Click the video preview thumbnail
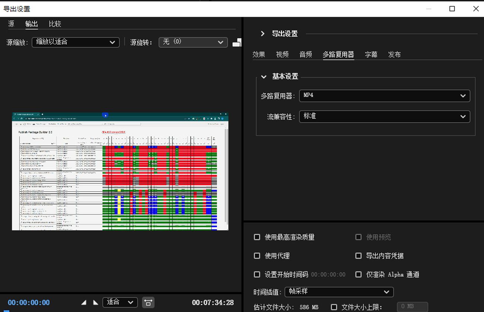This screenshot has width=484, height=312. 120,171
